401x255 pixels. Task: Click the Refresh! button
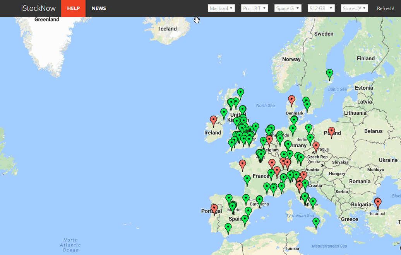point(386,8)
